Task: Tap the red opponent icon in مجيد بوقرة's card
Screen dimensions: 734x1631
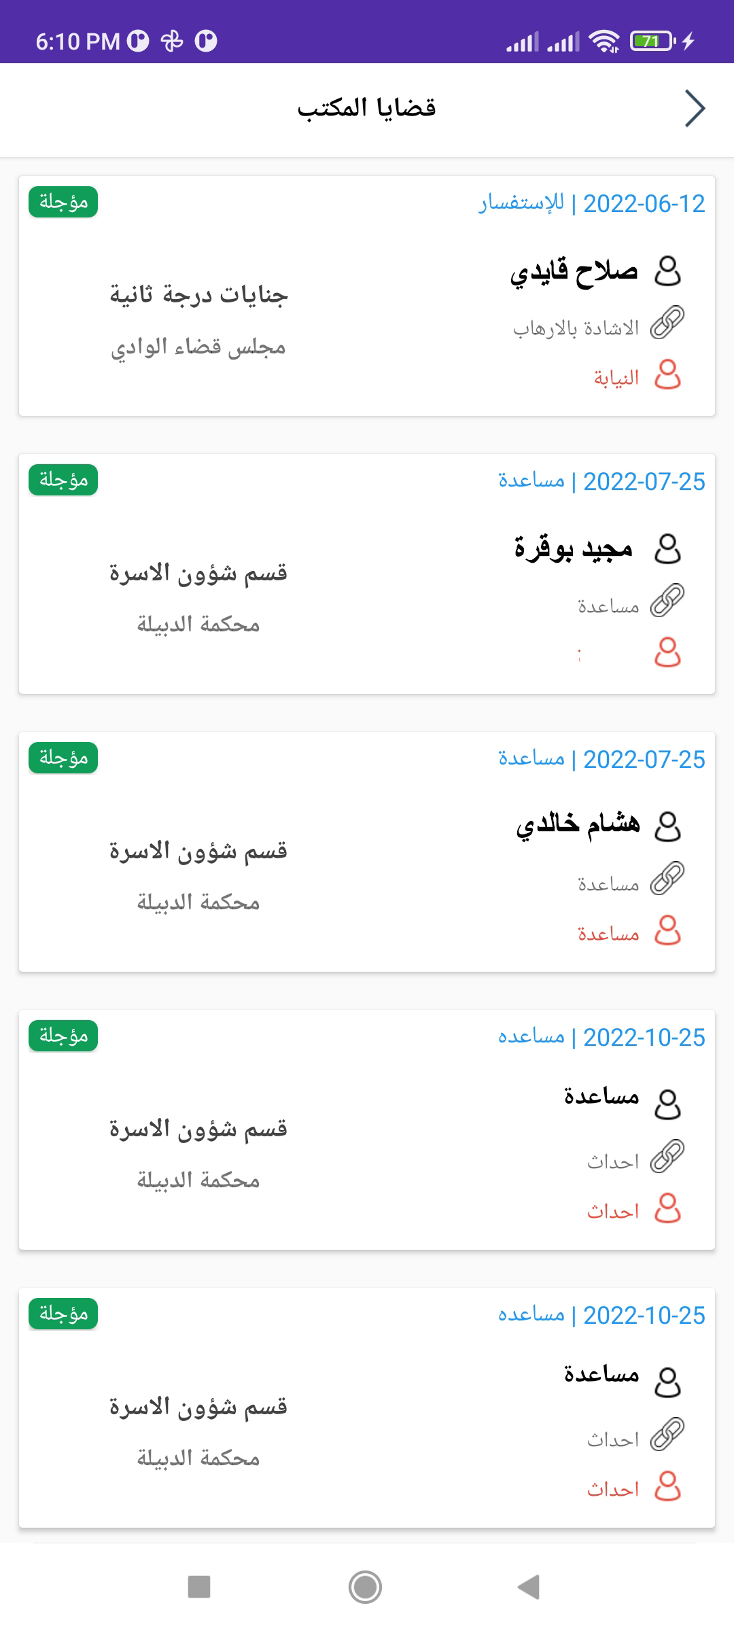Action: (667, 653)
